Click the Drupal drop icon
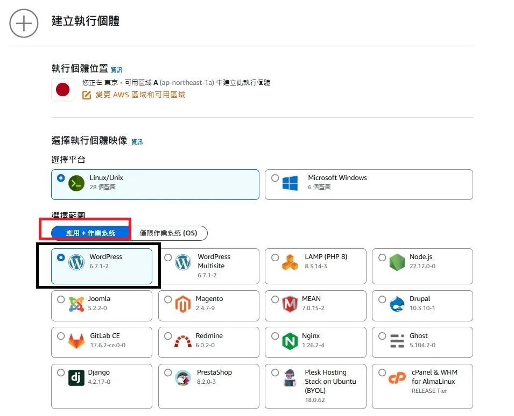This screenshot has width=514, height=416. pos(397,304)
